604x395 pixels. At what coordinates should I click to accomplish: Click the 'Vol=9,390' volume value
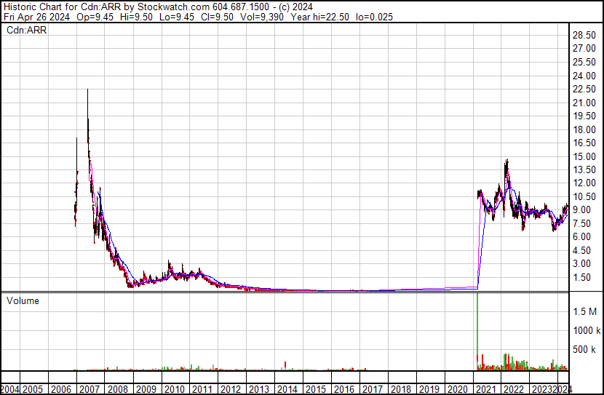[x=261, y=17]
